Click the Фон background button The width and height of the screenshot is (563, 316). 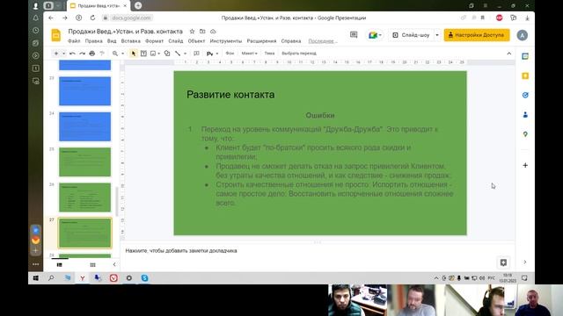click(230, 54)
